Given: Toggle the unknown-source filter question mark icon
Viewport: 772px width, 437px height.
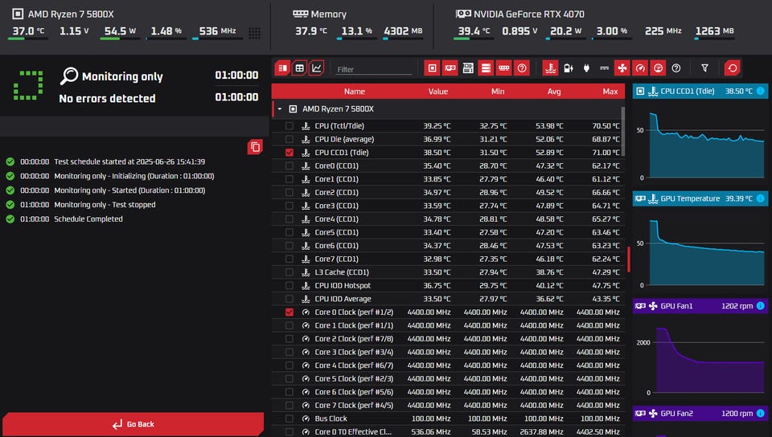Looking at the screenshot, I should [521, 68].
